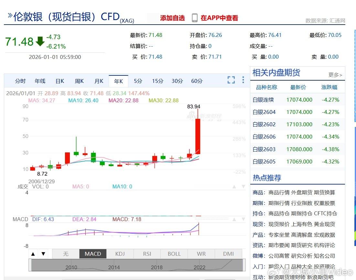Switch to the 分时 chart tab
356x280 pixels.
(x=20, y=81)
